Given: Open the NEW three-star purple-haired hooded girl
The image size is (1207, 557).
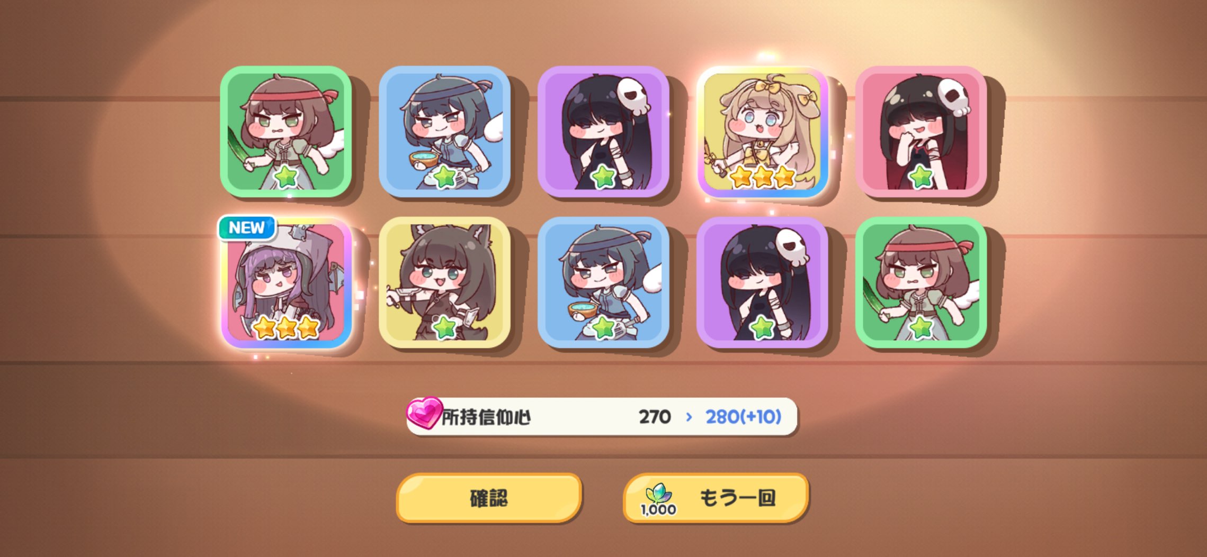Looking at the screenshot, I should (286, 282).
